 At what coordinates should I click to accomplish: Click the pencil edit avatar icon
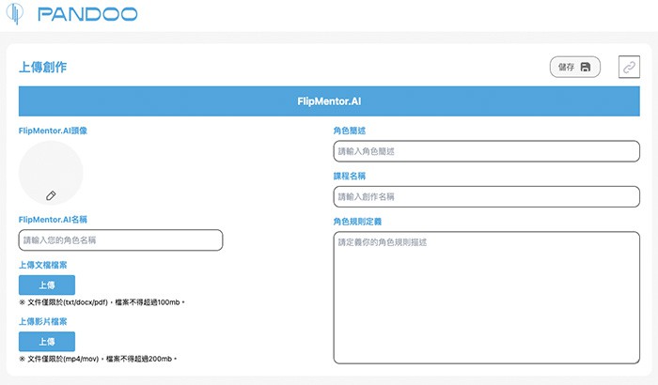[x=51, y=195]
